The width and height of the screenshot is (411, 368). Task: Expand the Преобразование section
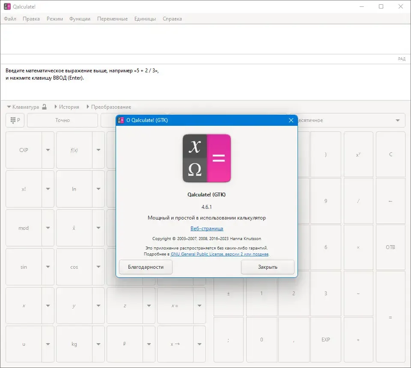(109, 107)
